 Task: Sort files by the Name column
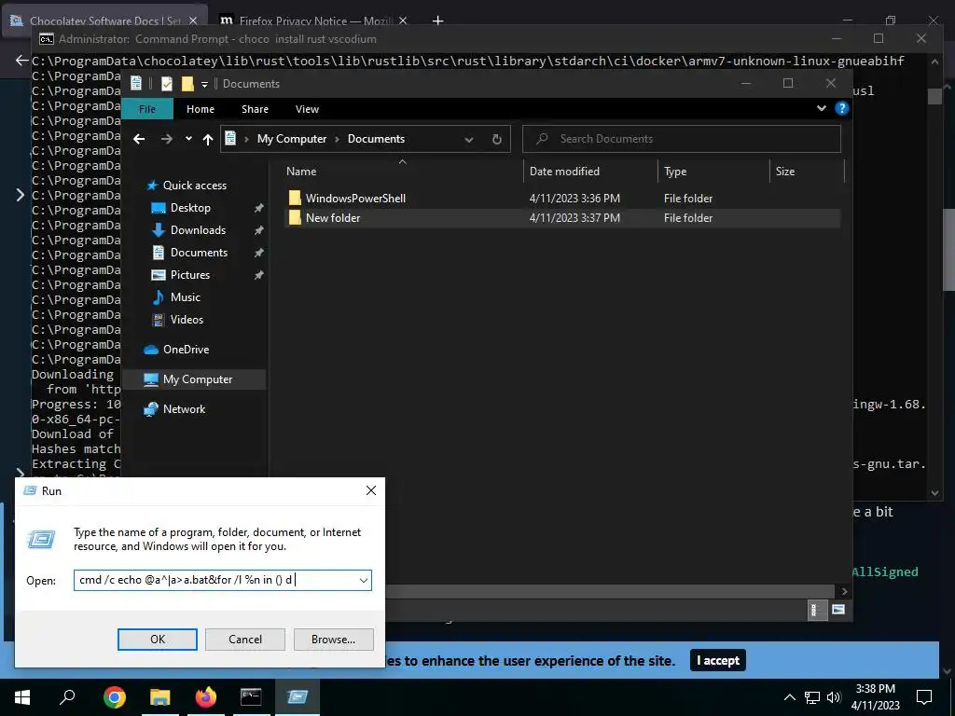pyautogui.click(x=402, y=172)
